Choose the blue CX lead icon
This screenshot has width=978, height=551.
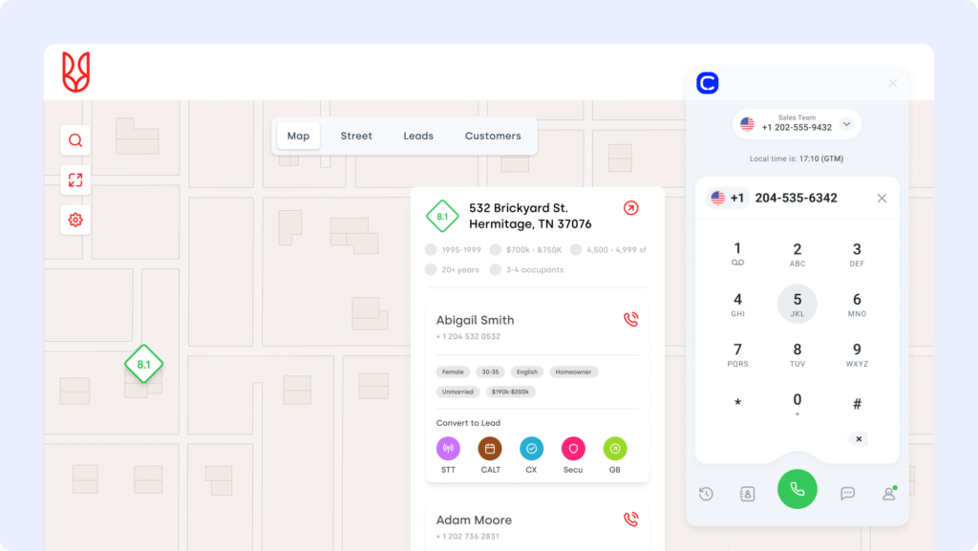coord(531,449)
